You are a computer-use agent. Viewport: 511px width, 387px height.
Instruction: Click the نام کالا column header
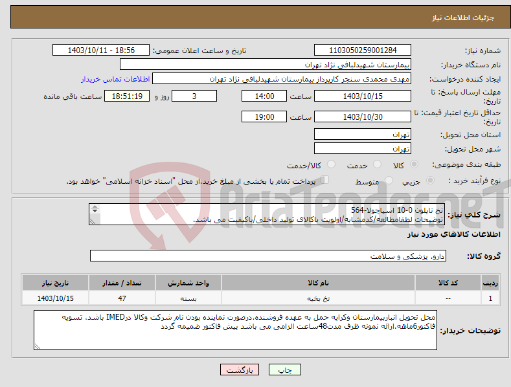point(318,283)
